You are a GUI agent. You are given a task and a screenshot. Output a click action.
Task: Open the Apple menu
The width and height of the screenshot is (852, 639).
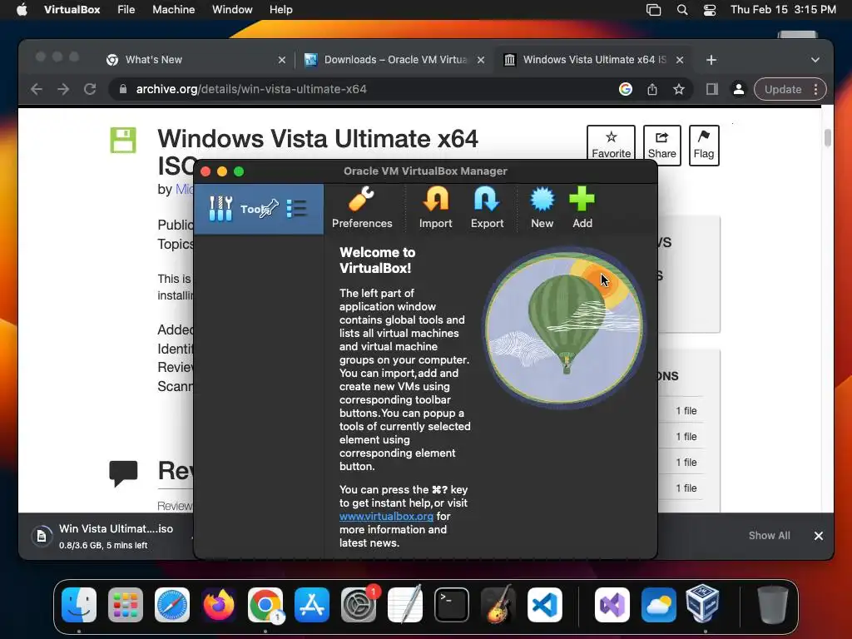[x=22, y=10]
